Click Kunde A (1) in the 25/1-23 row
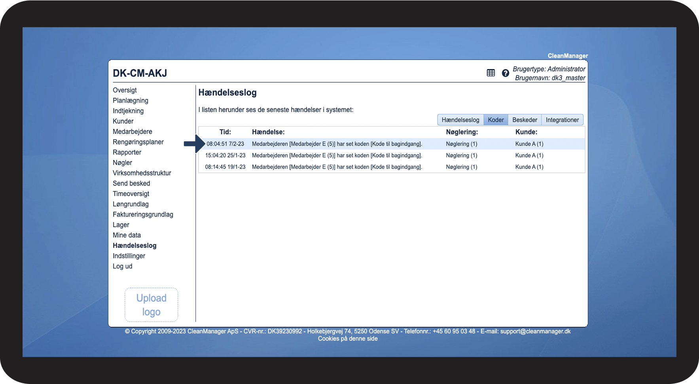This screenshot has width=699, height=384. click(x=529, y=155)
